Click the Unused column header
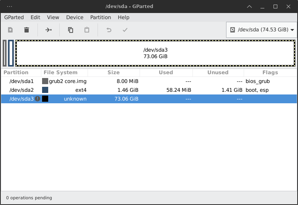This screenshot has width=298, height=205. click(218, 72)
